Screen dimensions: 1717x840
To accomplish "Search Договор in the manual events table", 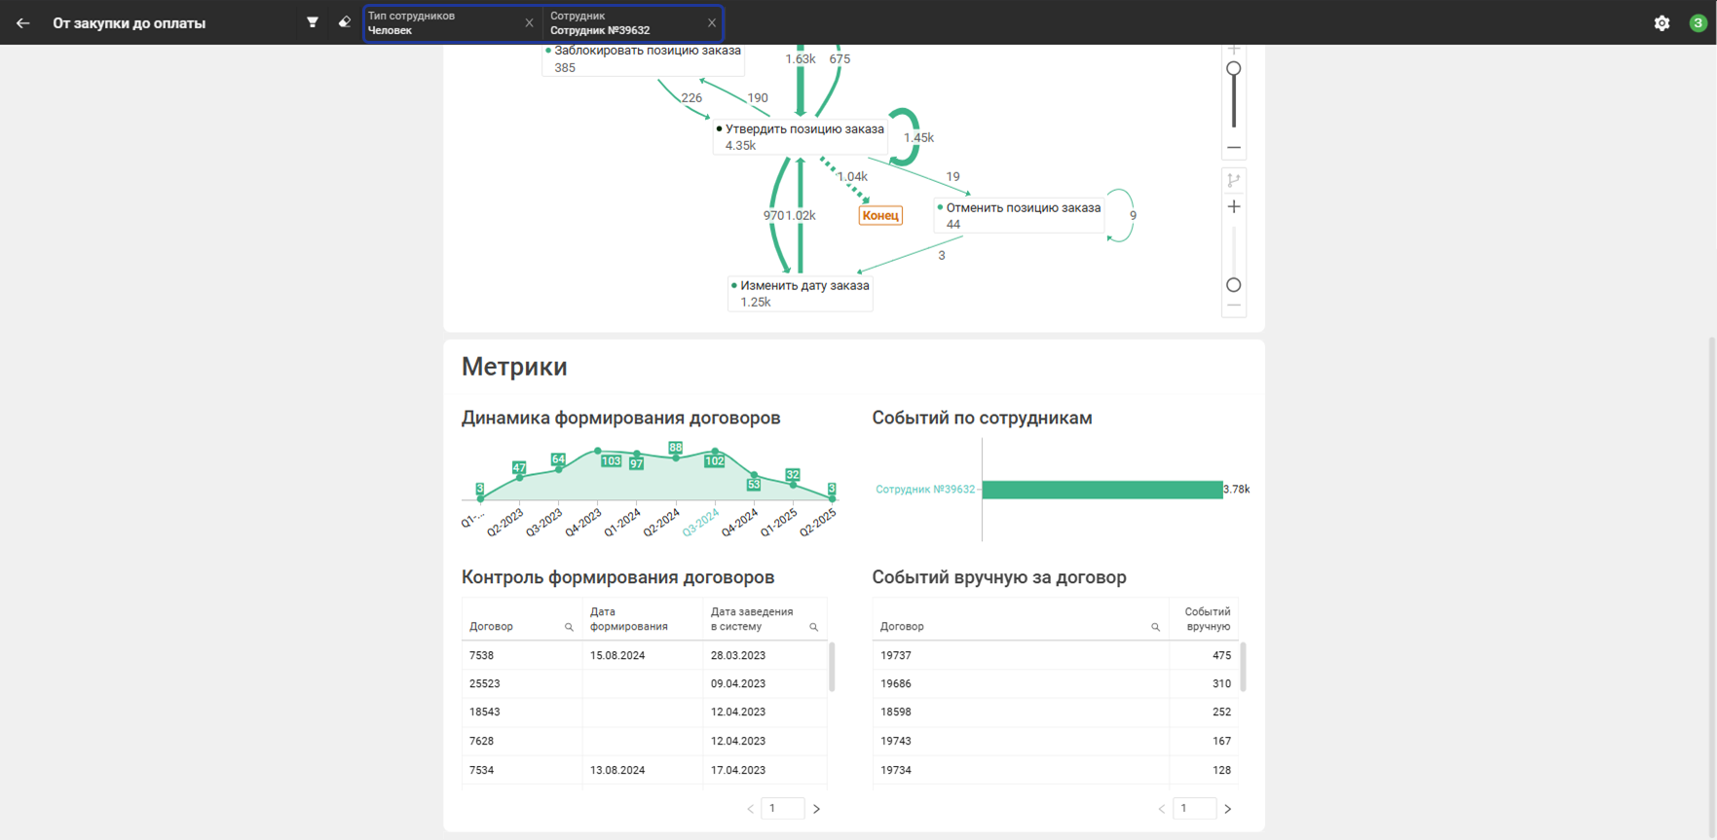I will coord(1155,628).
